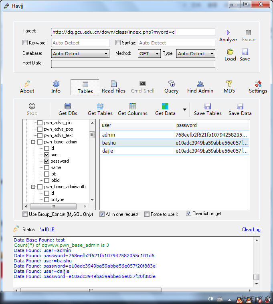The width and height of the screenshot is (273, 304).
Task: Click Get DBs
Action: point(68,109)
